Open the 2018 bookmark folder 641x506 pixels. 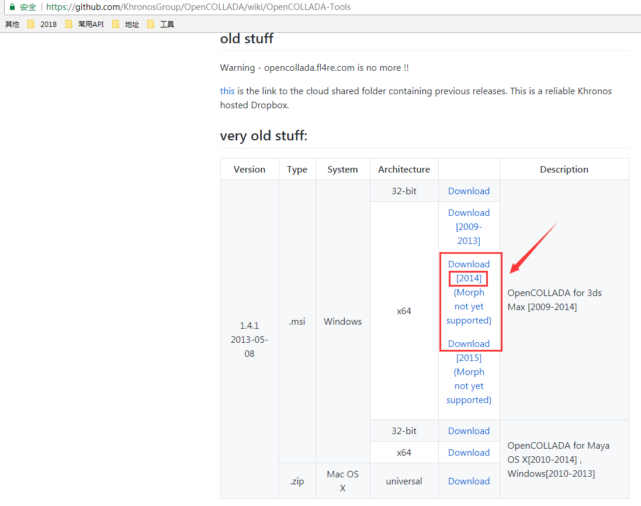point(42,24)
